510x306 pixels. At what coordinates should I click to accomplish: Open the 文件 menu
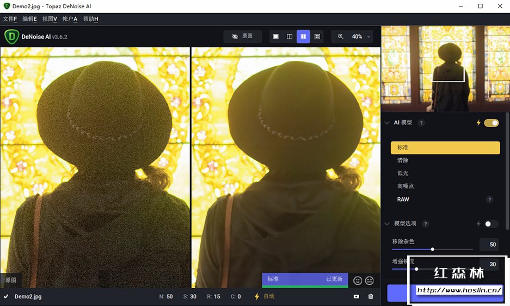tap(10, 19)
